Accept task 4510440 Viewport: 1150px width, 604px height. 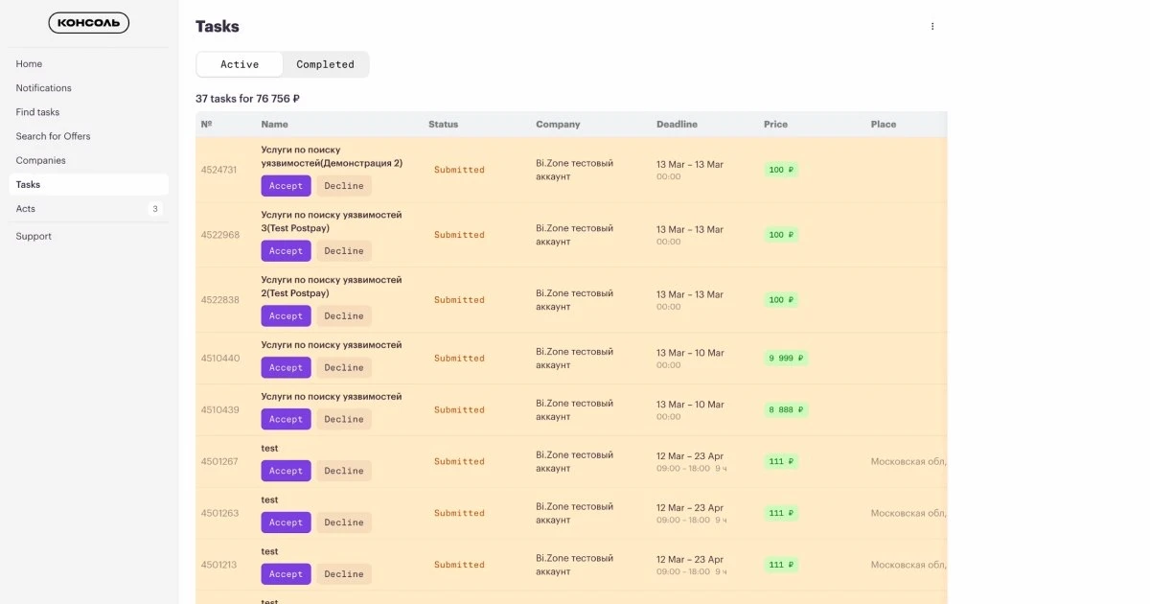[x=286, y=368]
